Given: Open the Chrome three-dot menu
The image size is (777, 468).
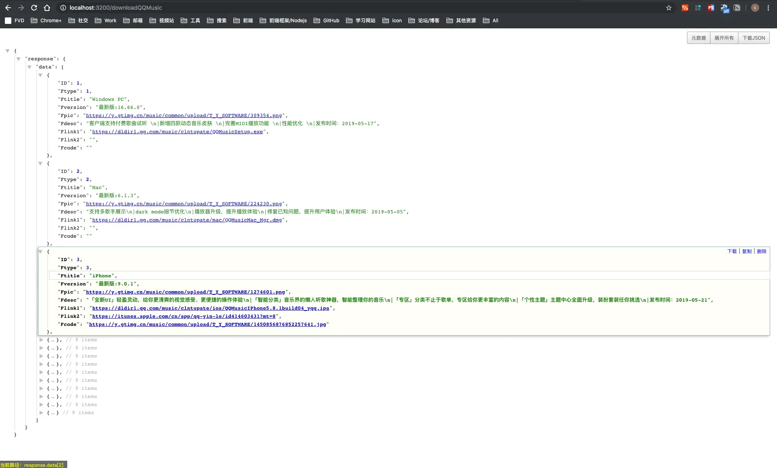Looking at the screenshot, I should (768, 8).
